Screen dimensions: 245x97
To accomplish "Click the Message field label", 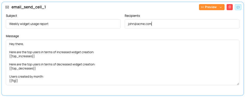I will coord(12,36).
